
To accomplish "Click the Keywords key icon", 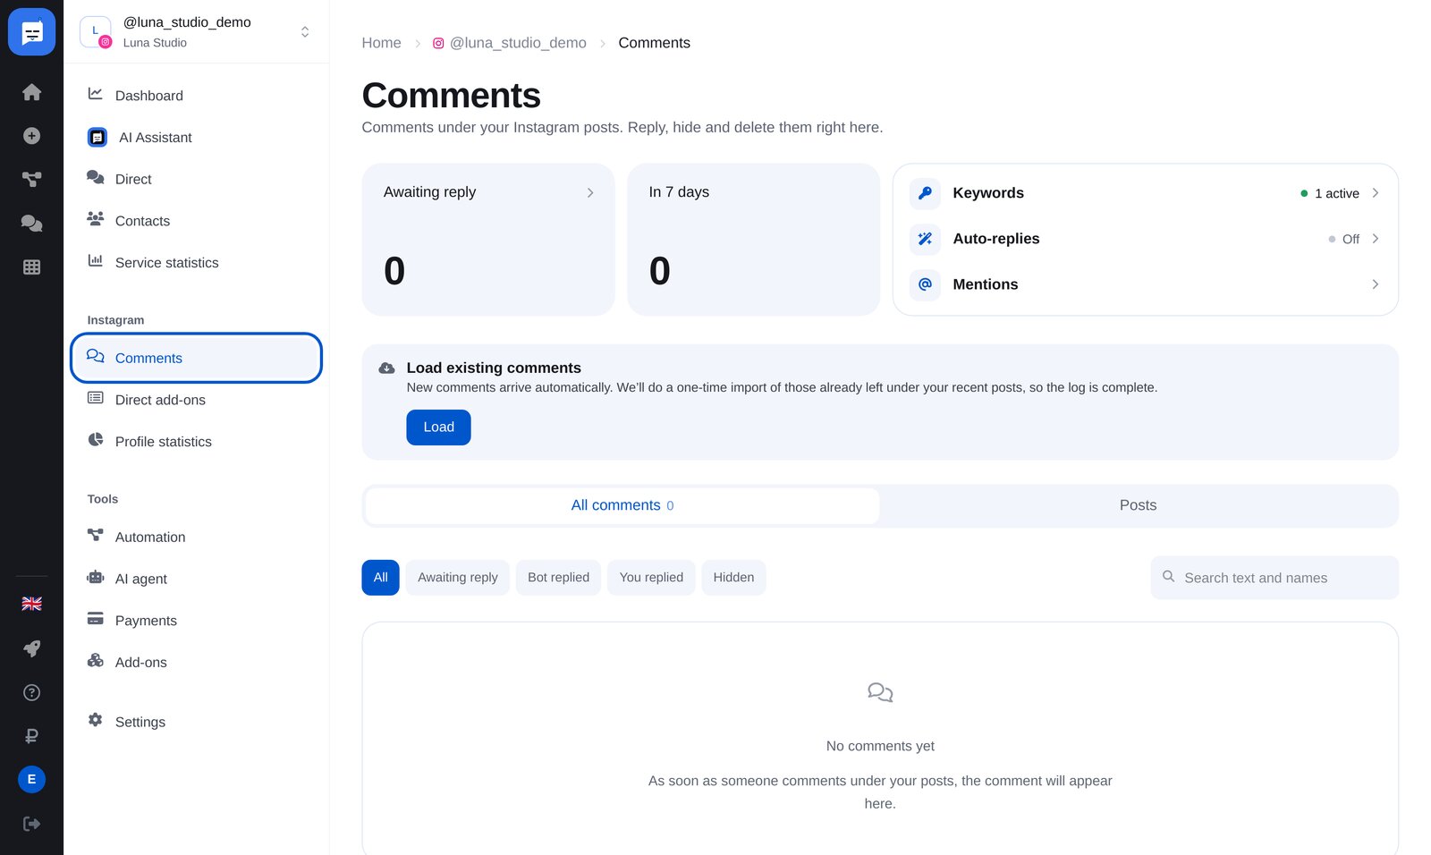I will [x=925, y=193].
